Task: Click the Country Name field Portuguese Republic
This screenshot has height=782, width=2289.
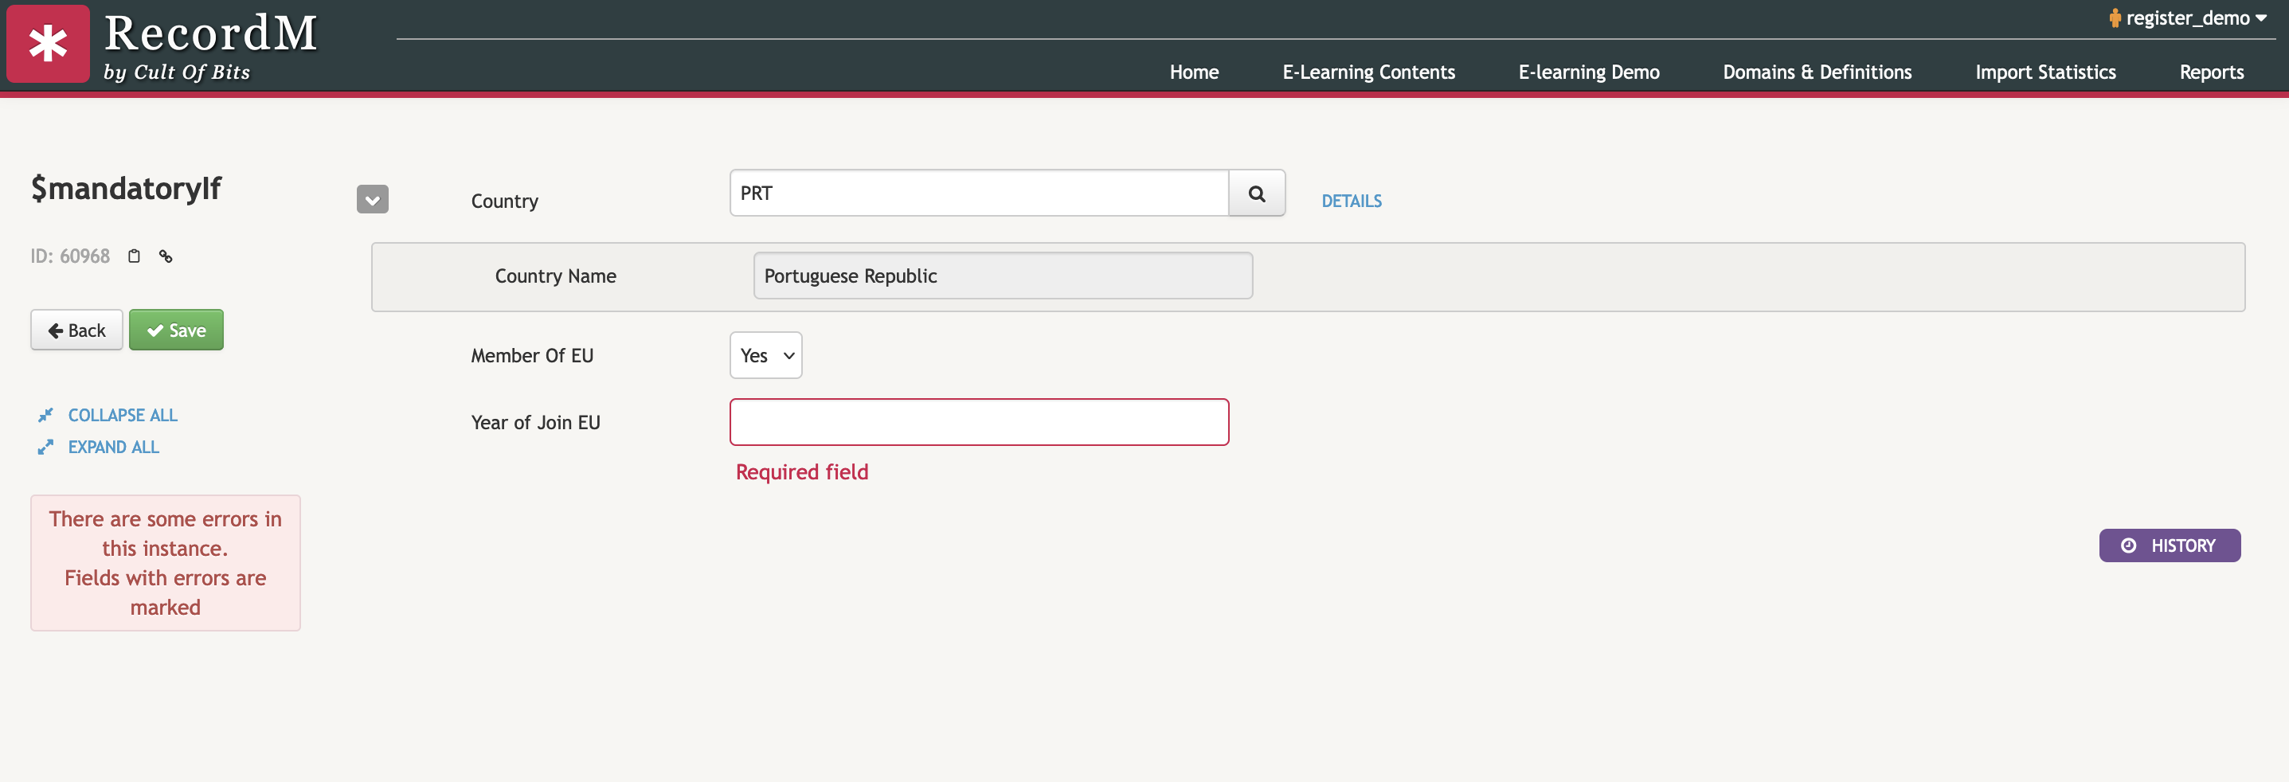Action: [1004, 276]
